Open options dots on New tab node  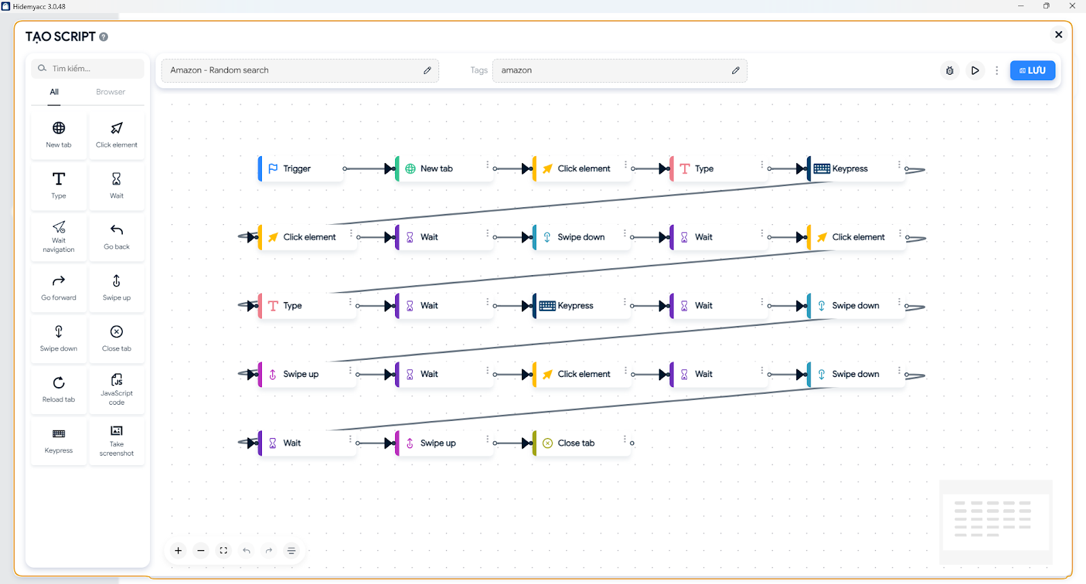click(x=487, y=165)
